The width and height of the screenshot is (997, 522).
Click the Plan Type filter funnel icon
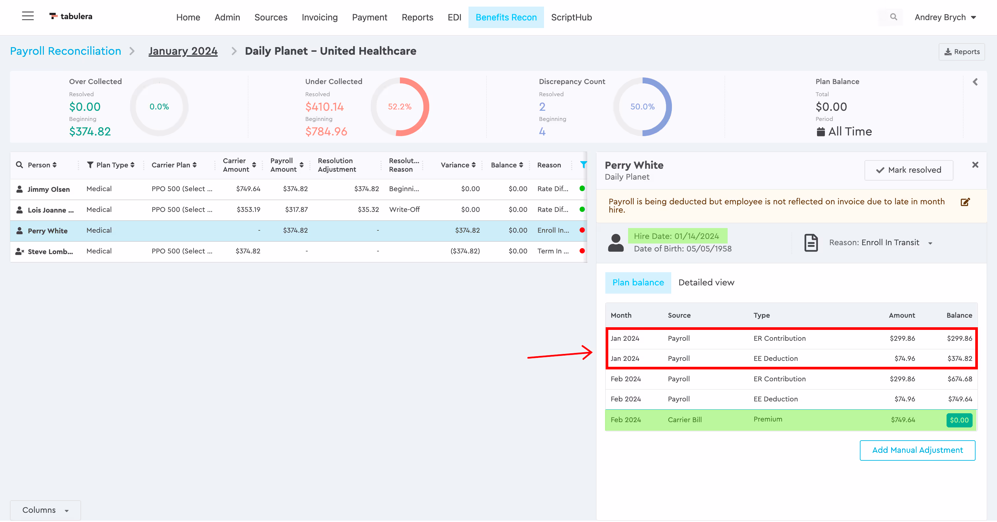click(90, 165)
